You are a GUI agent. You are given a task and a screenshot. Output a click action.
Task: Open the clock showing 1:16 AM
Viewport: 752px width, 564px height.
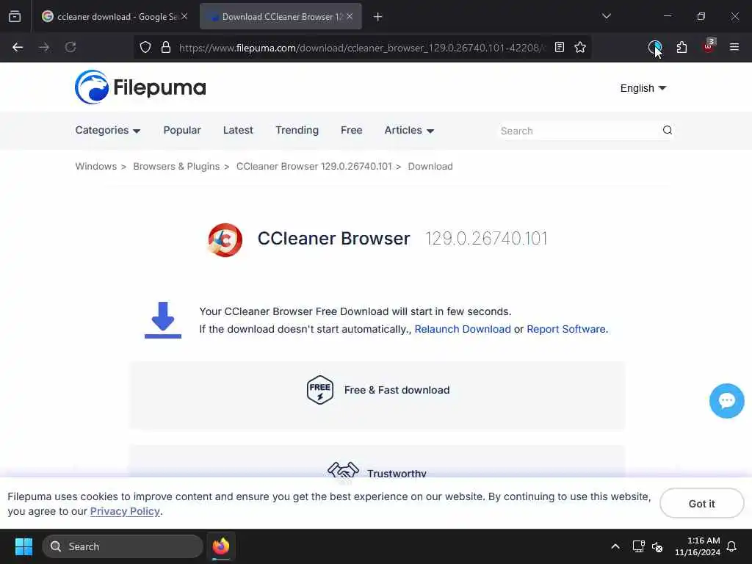(698, 546)
